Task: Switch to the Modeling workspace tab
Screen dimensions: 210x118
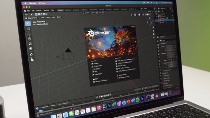Action: coord(68,10)
